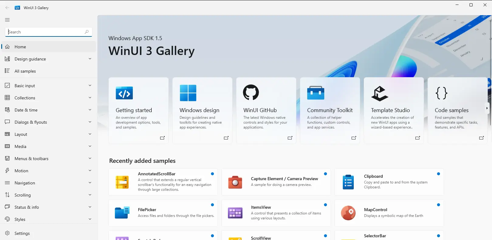Viewport: 492px width, 240px height.
Task: Click the search magnifier icon
Action: pos(87,32)
